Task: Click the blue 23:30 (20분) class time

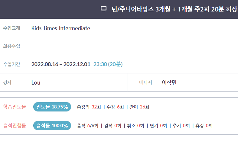Action: coord(108,64)
